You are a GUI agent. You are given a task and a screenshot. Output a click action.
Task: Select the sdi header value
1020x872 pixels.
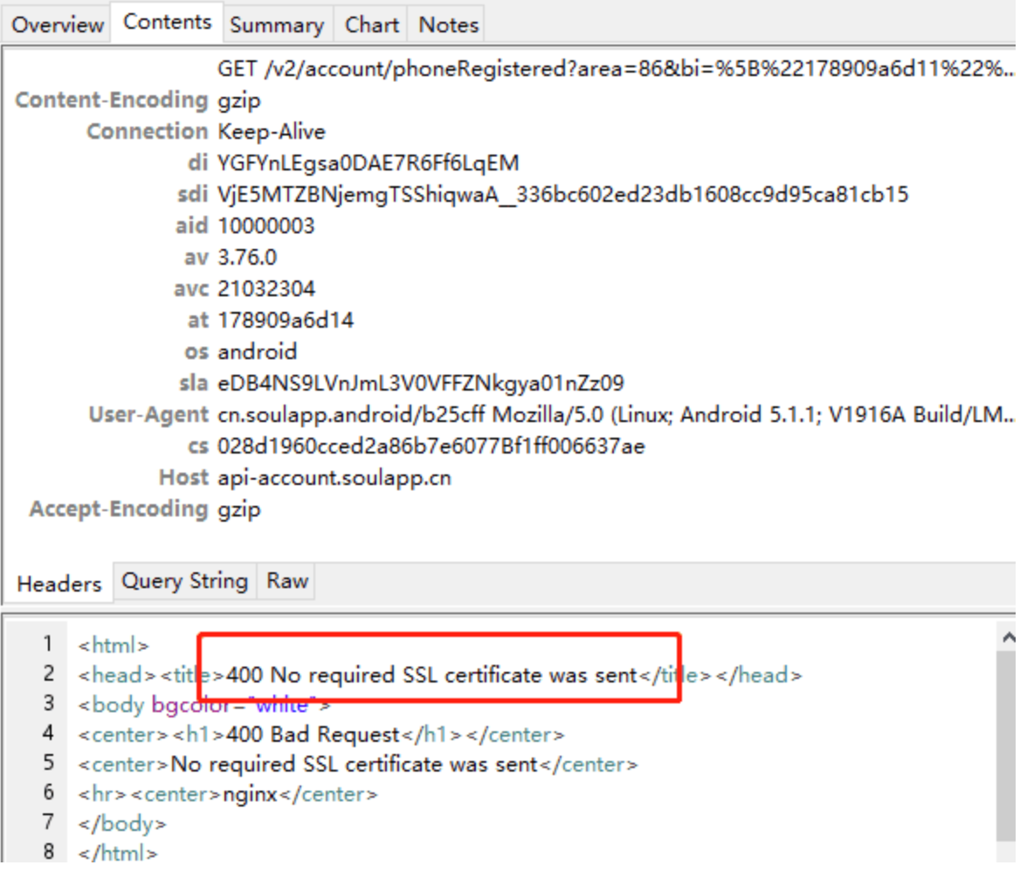point(562,194)
